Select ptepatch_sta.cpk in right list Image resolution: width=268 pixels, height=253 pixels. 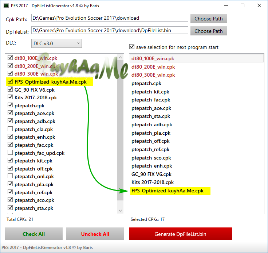(196, 116)
